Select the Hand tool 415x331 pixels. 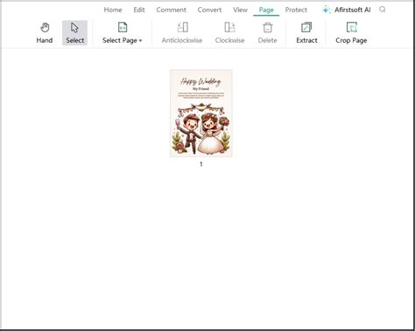click(45, 33)
